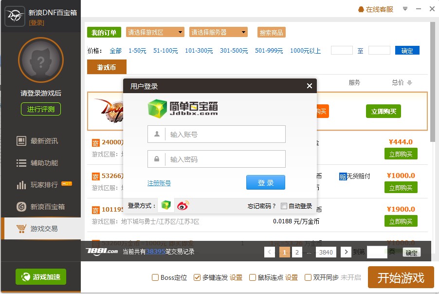Enable 鼠标连点 checkbox
439x294 pixels.
click(x=253, y=277)
